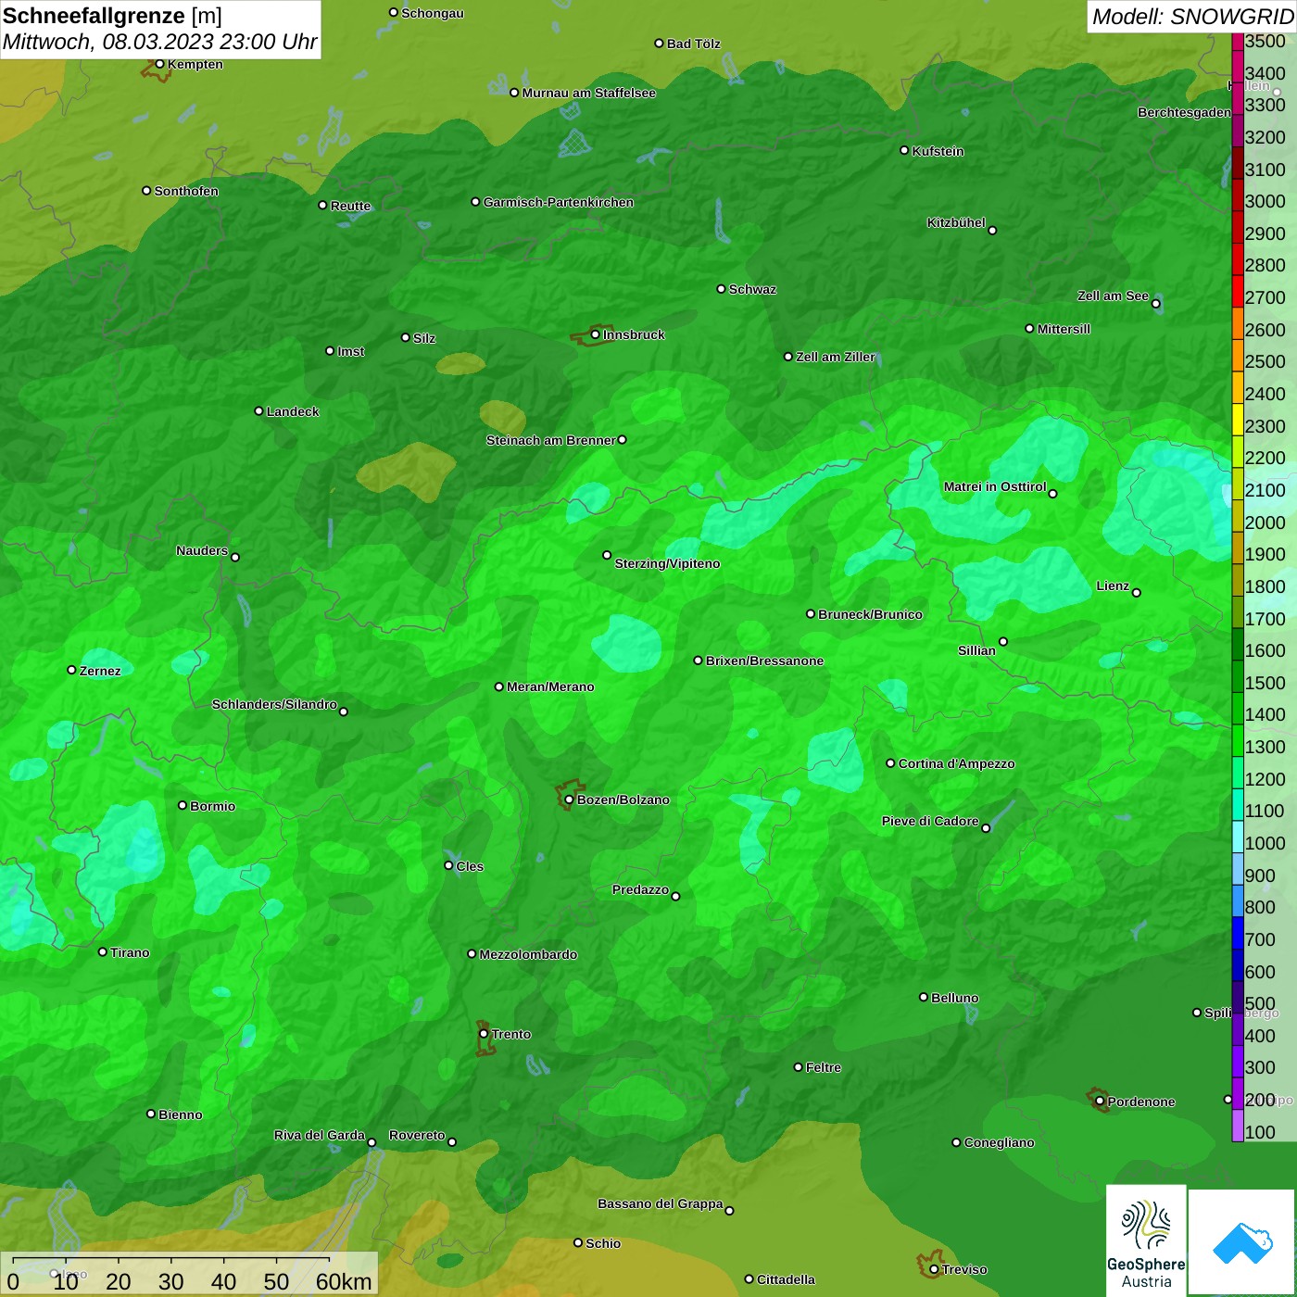
Task: Click the date Mittwoch, 08.03.2023 23:00 Uhr
Action: (x=159, y=42)
